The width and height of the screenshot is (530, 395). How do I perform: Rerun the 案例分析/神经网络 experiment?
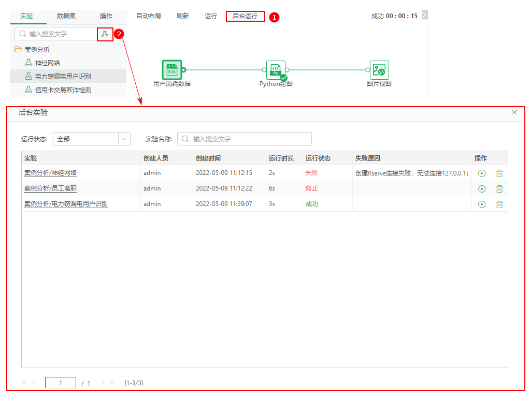tap(482, 173)
